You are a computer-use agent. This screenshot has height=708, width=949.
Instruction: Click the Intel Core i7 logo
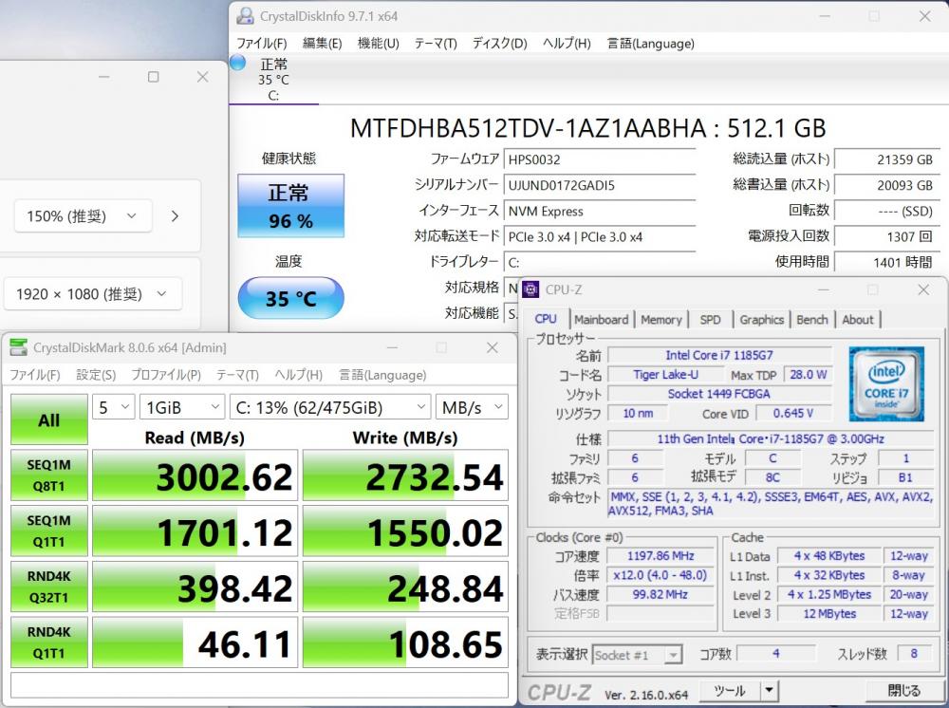tap(887, 384)
